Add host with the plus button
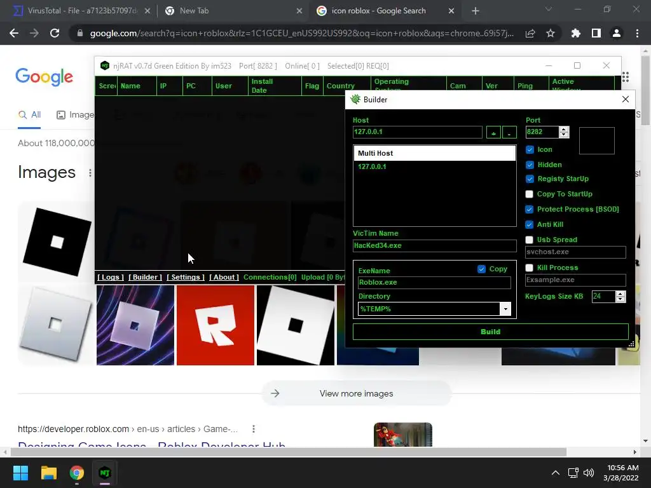Viewport: 651px width, 488px height. point(493,132)
